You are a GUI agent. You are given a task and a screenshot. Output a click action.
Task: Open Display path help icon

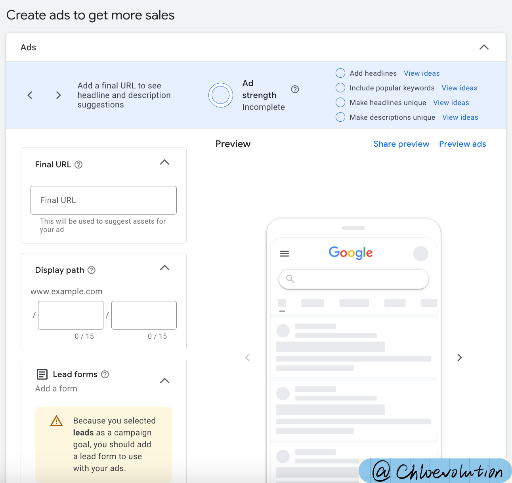click(x=92, y=270)
